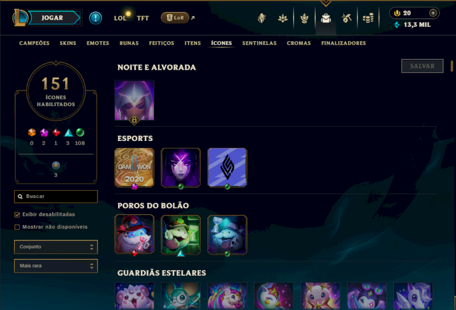Click the mythic pink gem rarity filter
The image size is (456, 310).
(x=44, y=132)
